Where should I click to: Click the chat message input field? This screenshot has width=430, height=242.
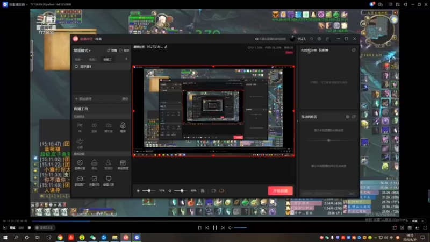click(x=324, y=194)
